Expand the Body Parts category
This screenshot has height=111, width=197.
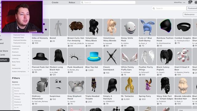[x=28, y=62]
